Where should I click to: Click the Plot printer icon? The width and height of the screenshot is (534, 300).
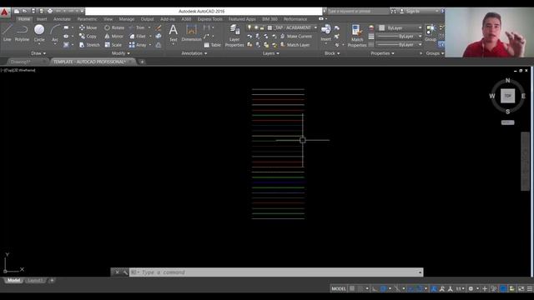(50, 11)
